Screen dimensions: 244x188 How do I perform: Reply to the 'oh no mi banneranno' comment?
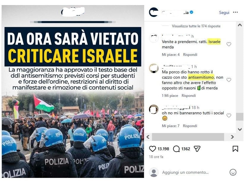tap(190, 126)
